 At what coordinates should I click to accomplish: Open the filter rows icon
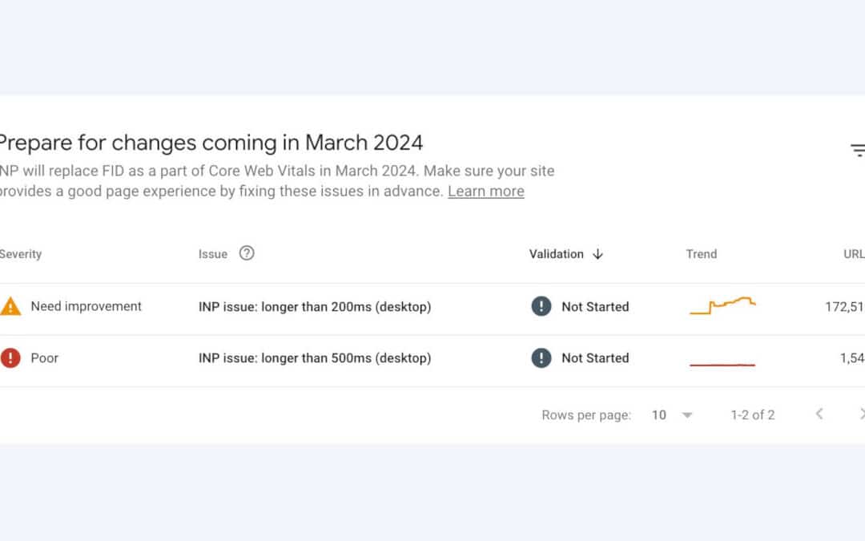pos(858,150)
